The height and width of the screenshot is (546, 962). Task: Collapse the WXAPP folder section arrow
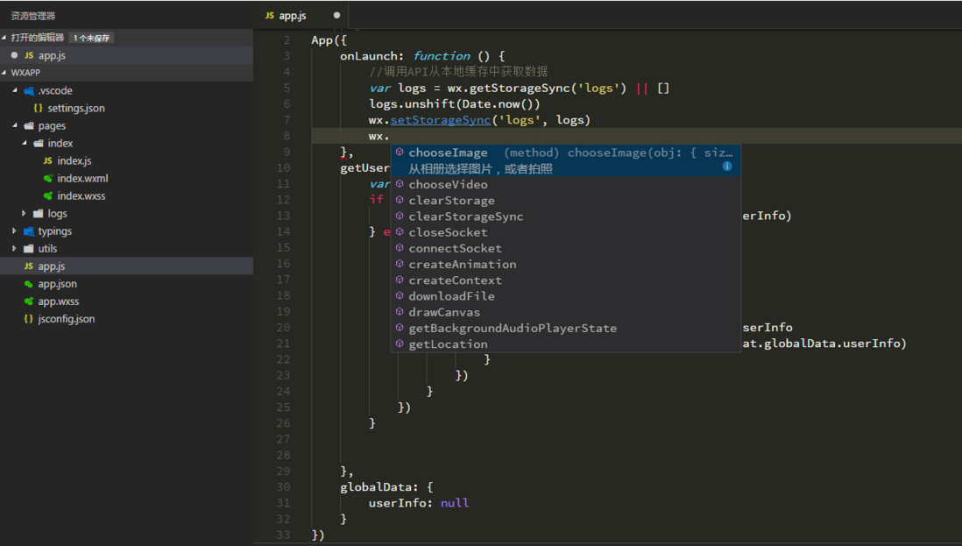[x=4, y=73]
